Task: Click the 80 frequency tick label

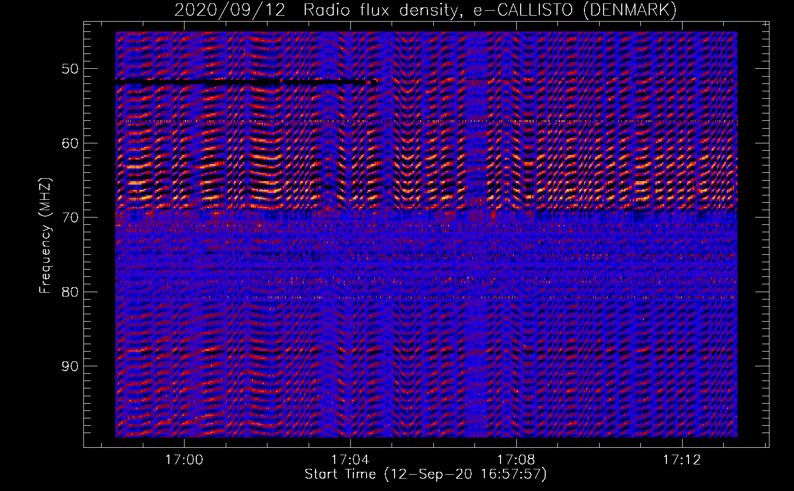Action: (x=70, y=292)
